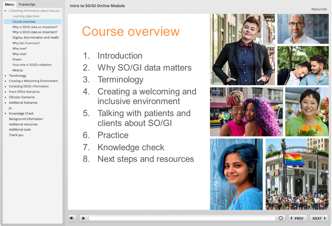The width and height of the screenshot is (332, 226).
Task: Click the rainbow flag street photo
Action: (297, 174)
